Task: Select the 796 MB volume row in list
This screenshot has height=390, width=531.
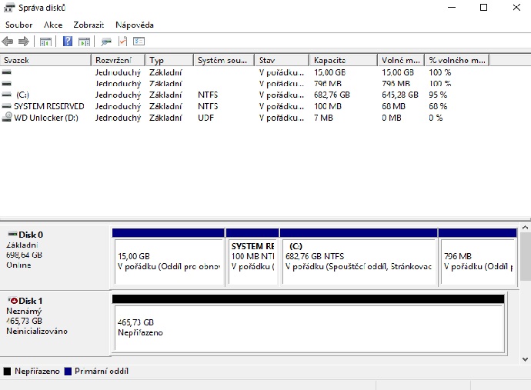Action: pyautogui.click(x=245, y=84)
